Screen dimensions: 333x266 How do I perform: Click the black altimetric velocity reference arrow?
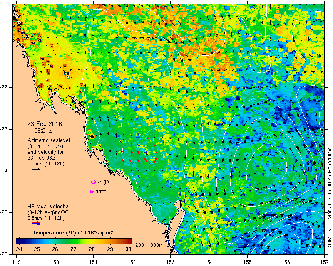(x=36, y=169)
